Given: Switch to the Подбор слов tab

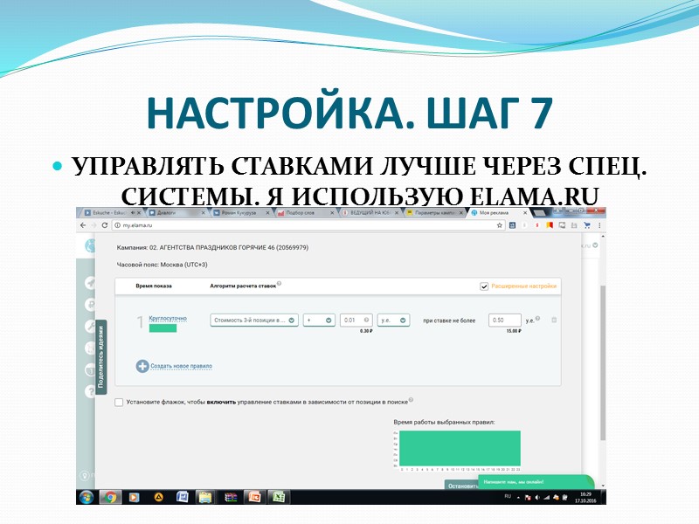Looking at the screenshot, I should point(305,213).
